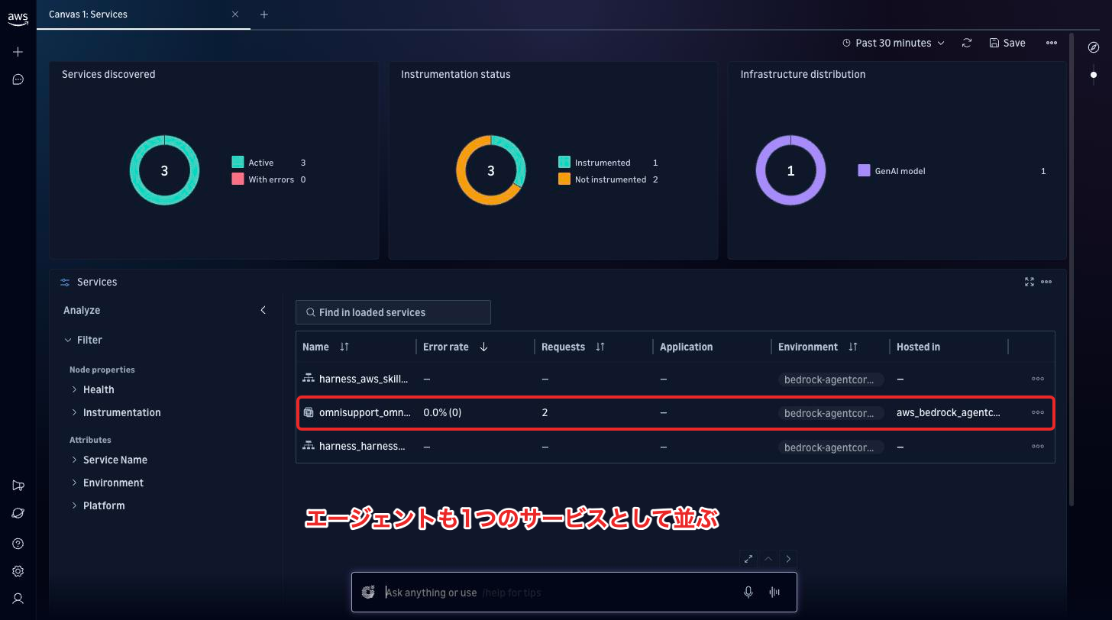This screenshot has width=1112, height=620.
Task: Click the 0.0% (0) error rate cell
Action: [442, 412]
